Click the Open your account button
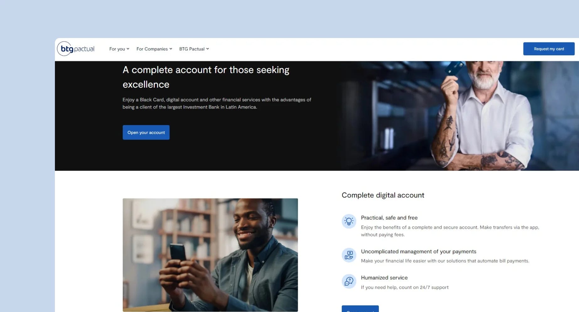This screenshot has width=579, height=312. [146, 132]
